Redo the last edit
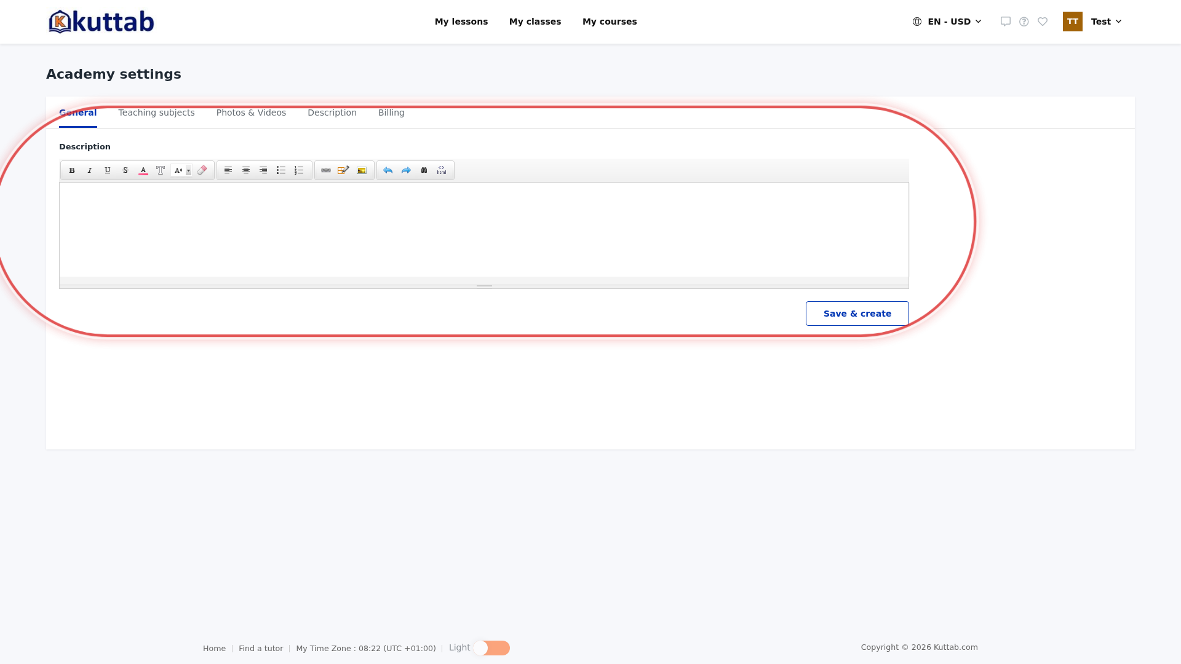Screen dimensions: 1181x664 406,170
